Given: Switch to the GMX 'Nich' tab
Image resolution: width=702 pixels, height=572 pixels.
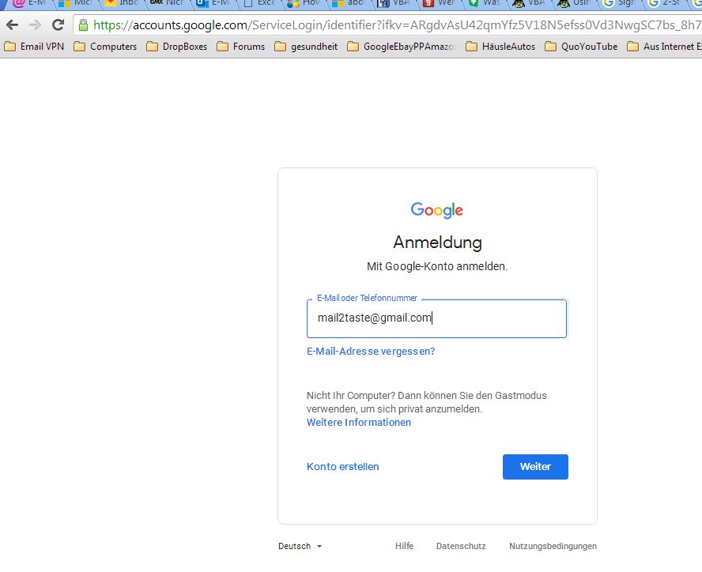Looking at the screenshot, I should point(168,4).
